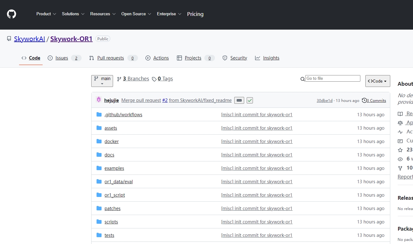The image size is (413, 244).
Task: Click the Security shield icon
Action: [225, 58]
